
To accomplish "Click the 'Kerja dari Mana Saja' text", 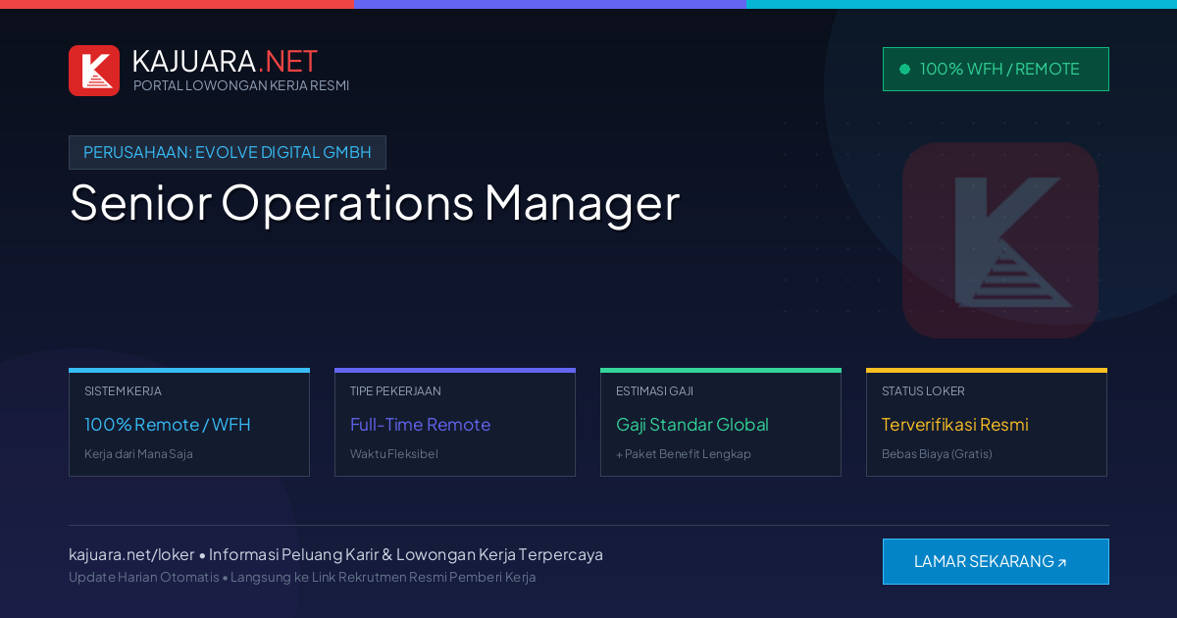I will click(x=138, y=454).
